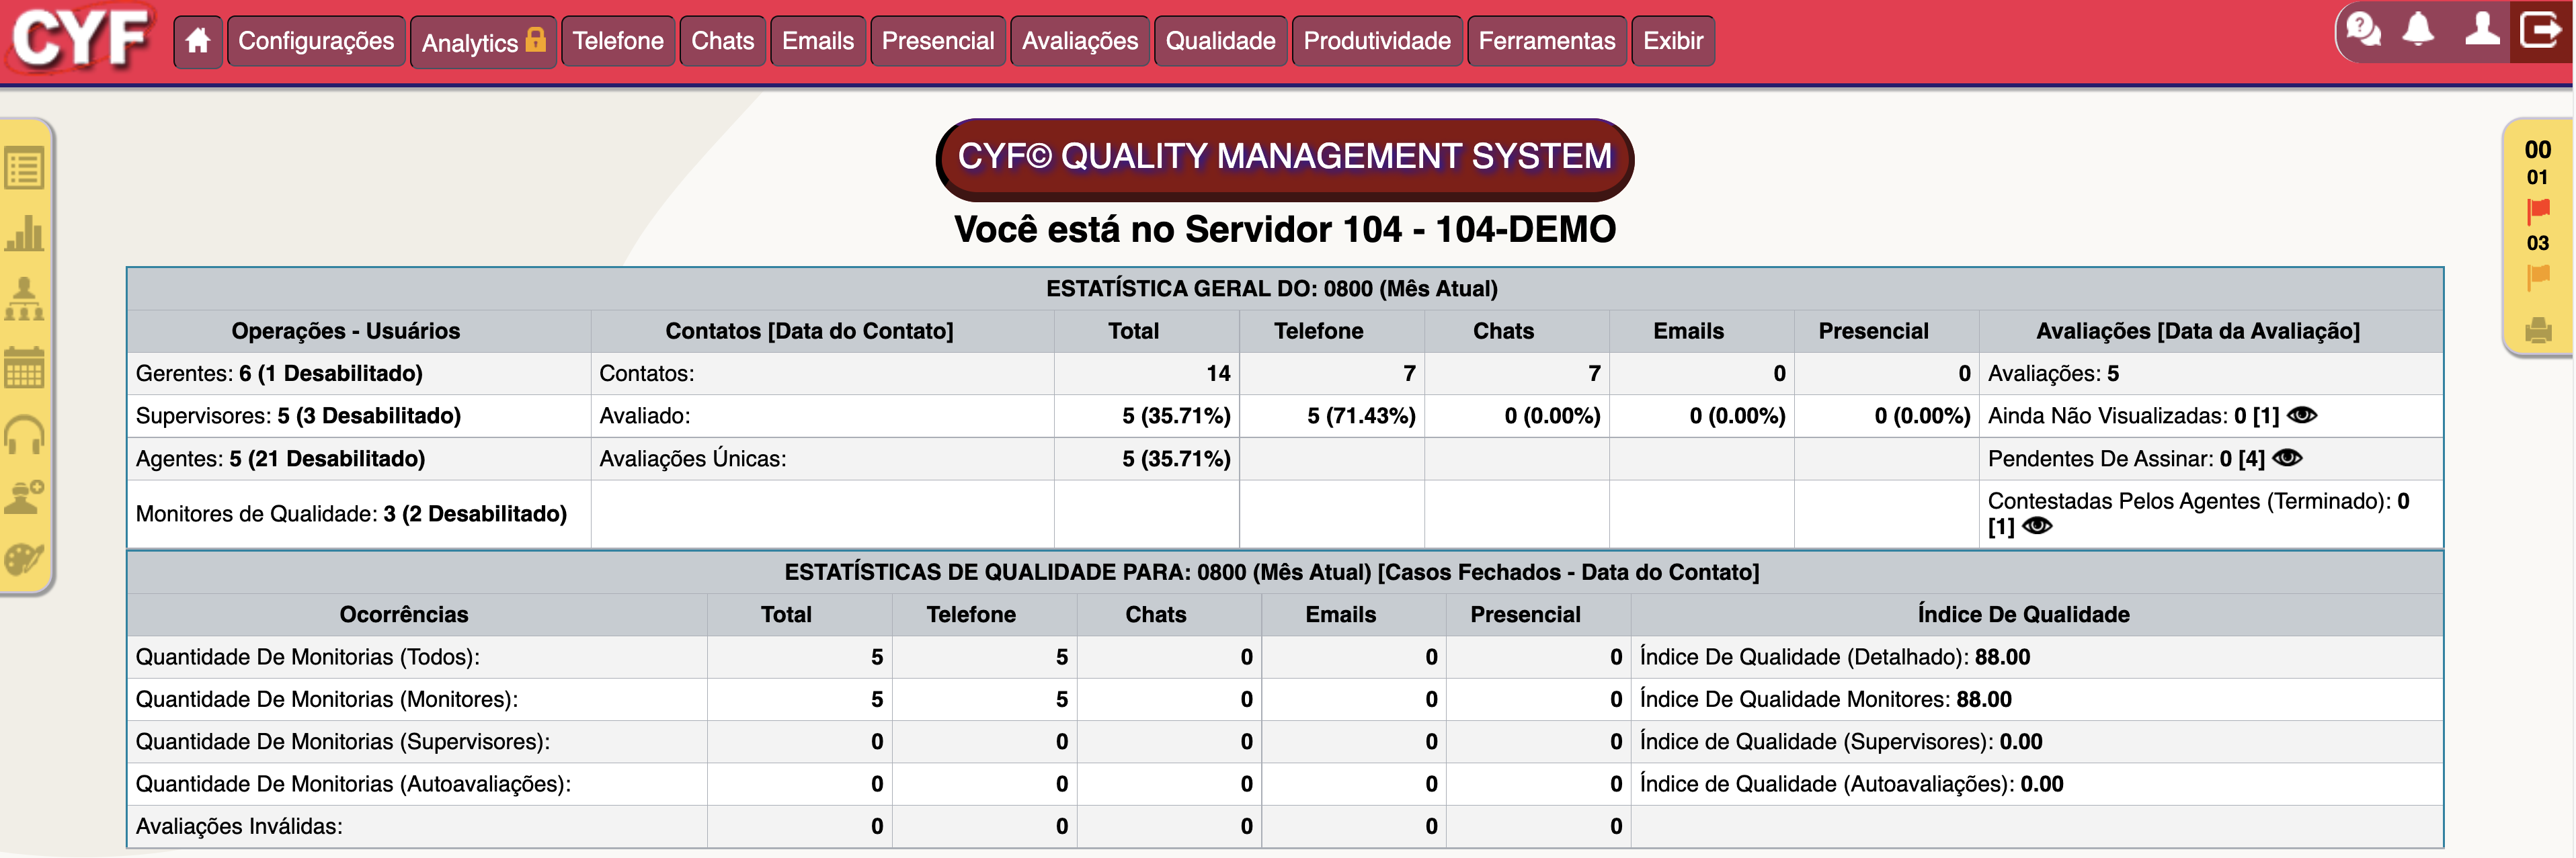Click the padlock icon on Analytics
The image size is (2576, 858).
click(536, 39)
